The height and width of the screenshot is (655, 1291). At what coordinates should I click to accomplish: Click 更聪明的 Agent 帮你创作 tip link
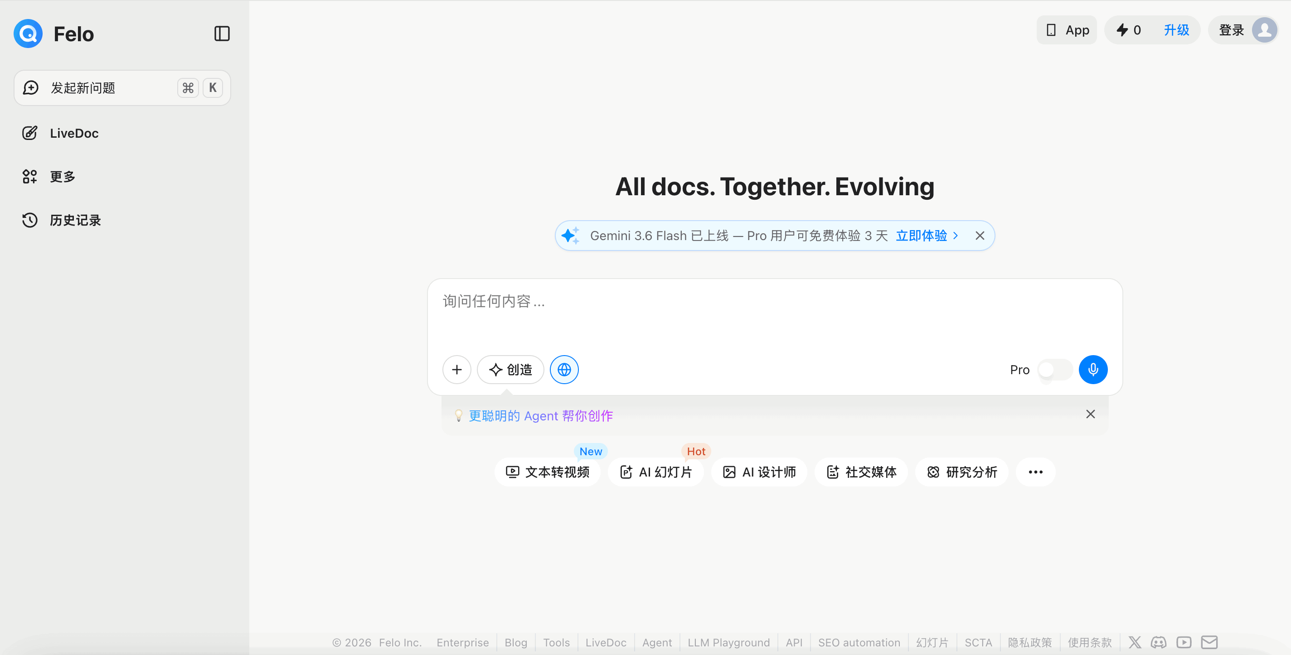click(541, 416)
